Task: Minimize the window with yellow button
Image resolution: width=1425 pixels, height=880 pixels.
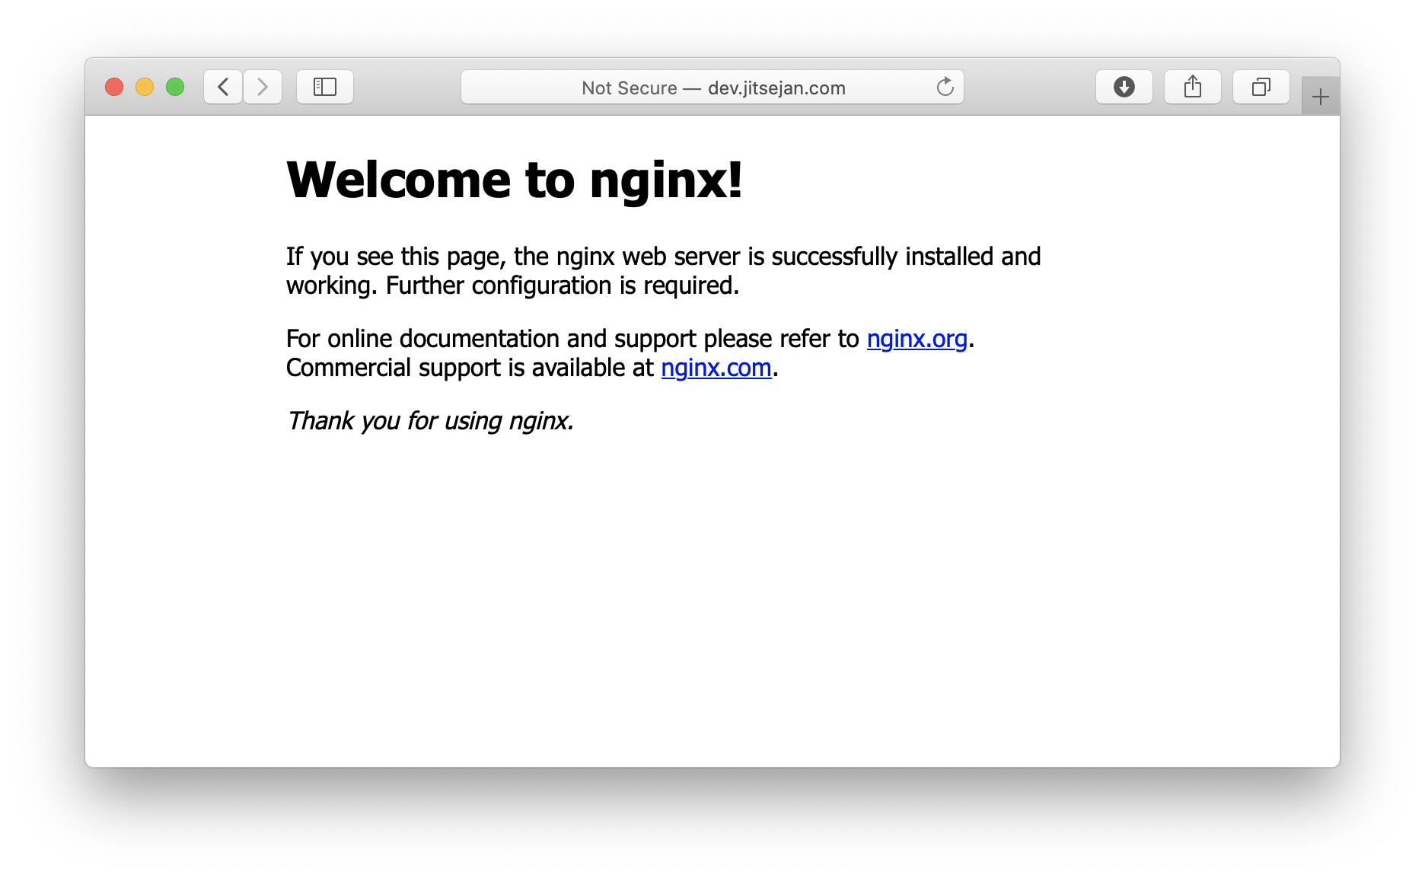Action: pyautogui.click(x=145, y=87)
